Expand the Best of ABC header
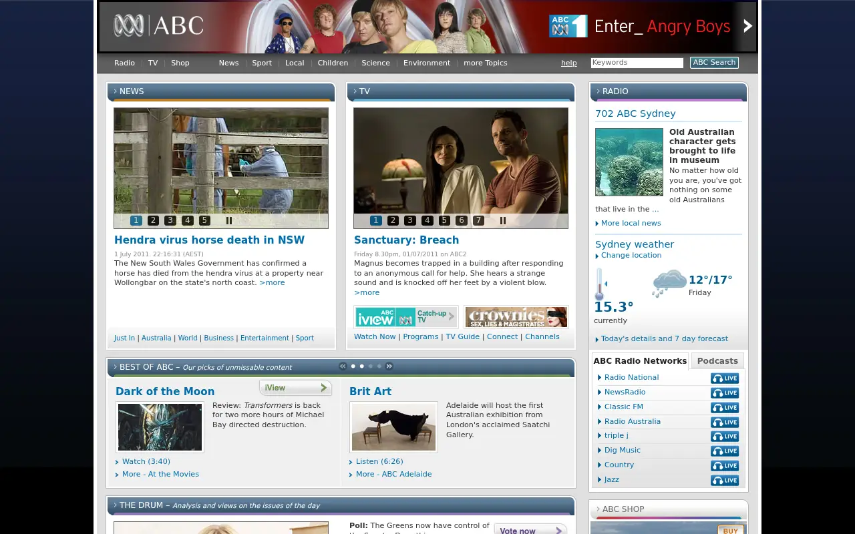 341,367
